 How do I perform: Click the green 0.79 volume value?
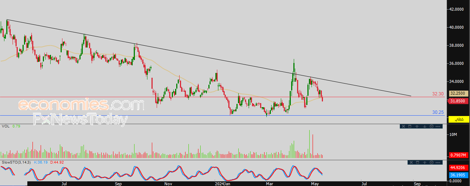[x=16, y=126]
